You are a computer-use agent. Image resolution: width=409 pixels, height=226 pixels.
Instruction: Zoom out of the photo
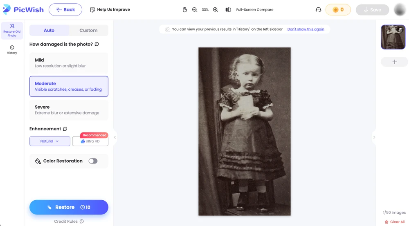click(195, 10)
